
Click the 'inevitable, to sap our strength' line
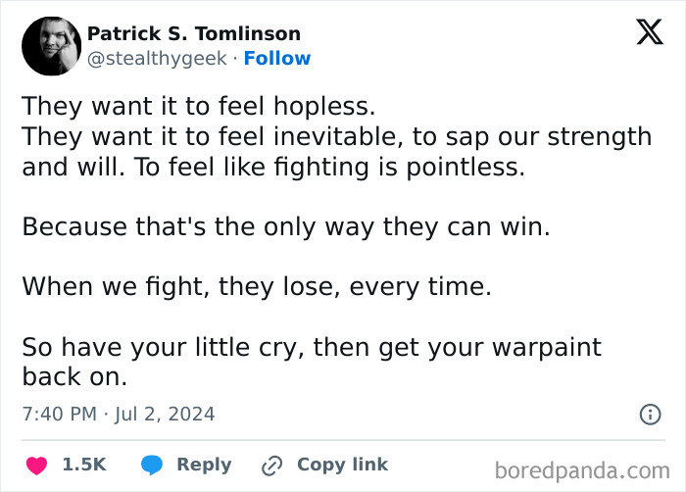[337, 136]
